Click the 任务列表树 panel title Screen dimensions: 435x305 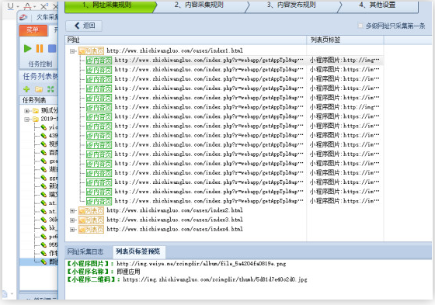point(40,77)
